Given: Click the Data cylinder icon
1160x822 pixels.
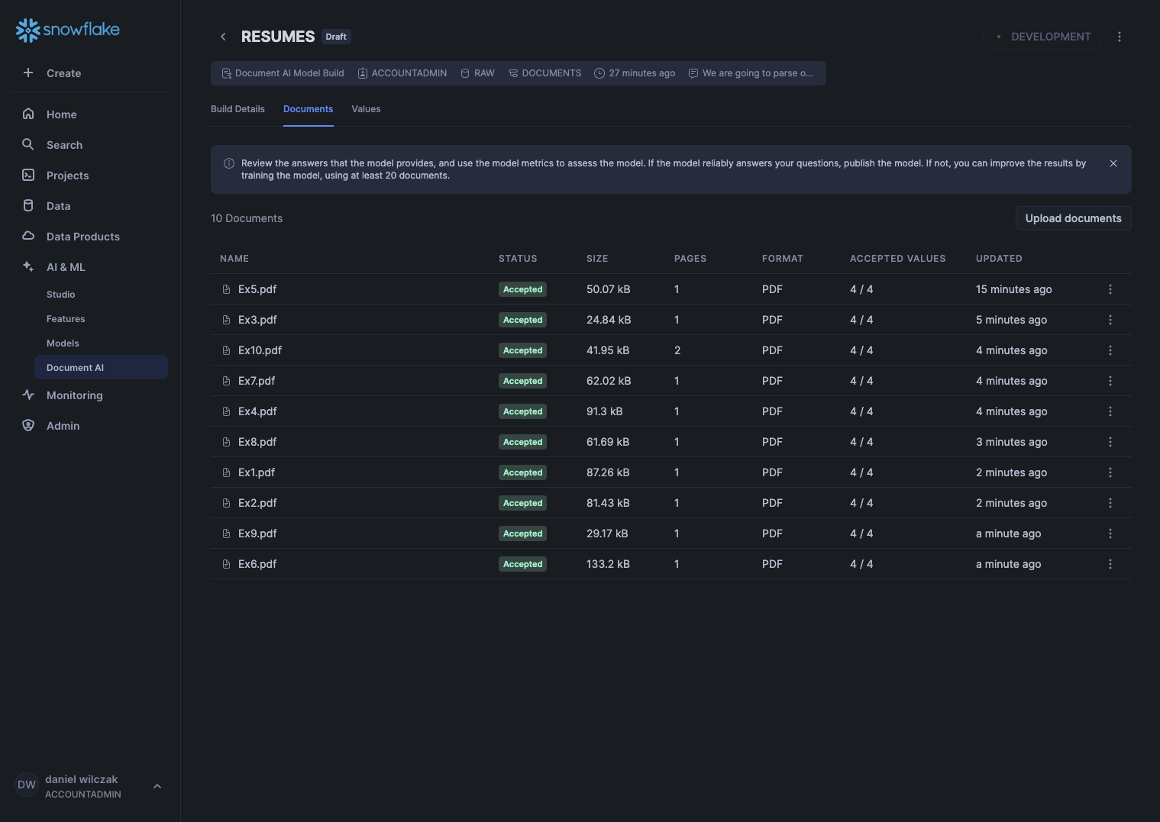Looking at the screenshot, I should (x=28, y=205).
